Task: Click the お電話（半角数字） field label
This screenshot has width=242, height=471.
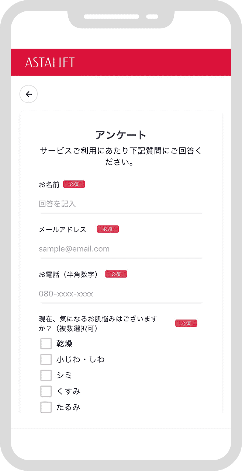Action: (x=69, y=275)
